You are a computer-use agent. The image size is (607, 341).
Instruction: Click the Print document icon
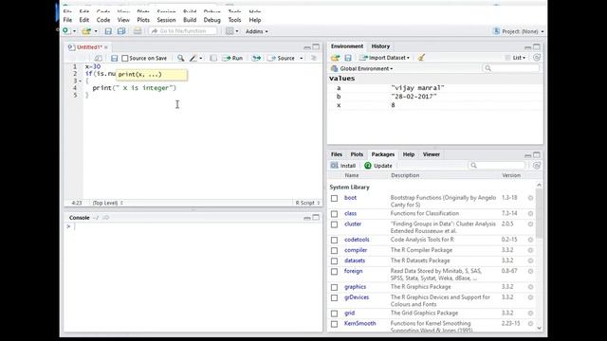(138, 31)
